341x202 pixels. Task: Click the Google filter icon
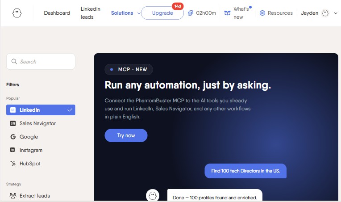[x=13, y=137]
